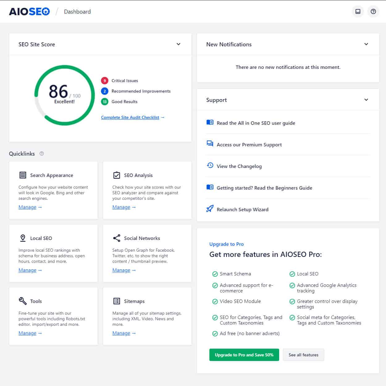
Task: Click the Dashboard breadcrumb label
Action: (78, 12)
